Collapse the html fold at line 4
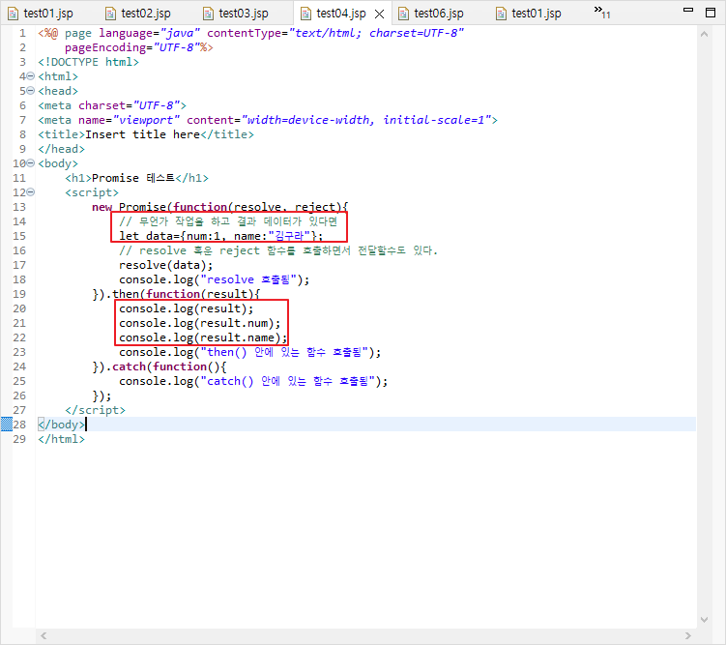Viewport: 726px width, 645px height. pyautogui.click(x=31, y=76)
